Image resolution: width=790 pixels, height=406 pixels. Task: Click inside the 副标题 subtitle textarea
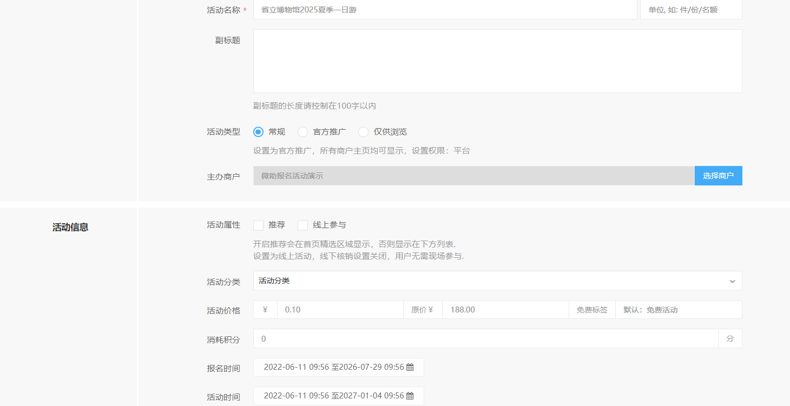[x=497, y=61]
